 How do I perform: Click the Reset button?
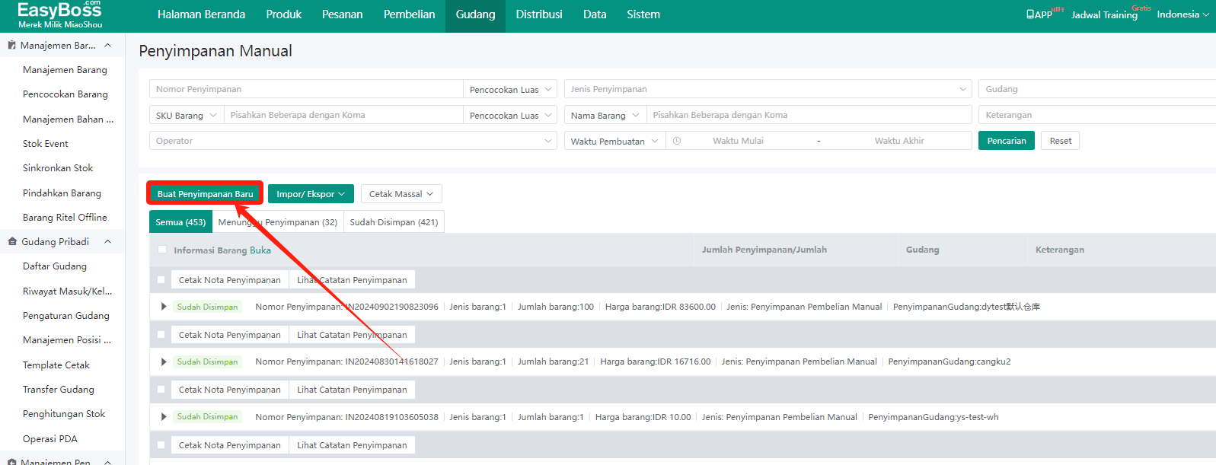point(1061,141)
